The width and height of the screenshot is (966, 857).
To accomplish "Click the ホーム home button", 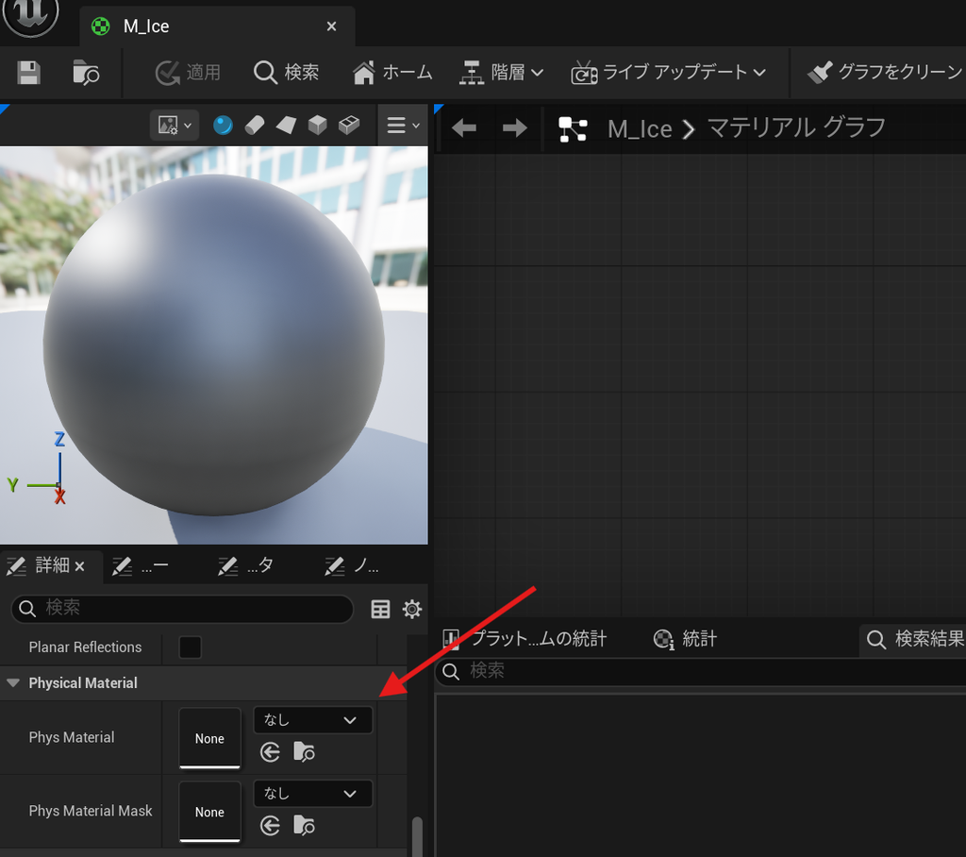I will (x=392, y=73).
